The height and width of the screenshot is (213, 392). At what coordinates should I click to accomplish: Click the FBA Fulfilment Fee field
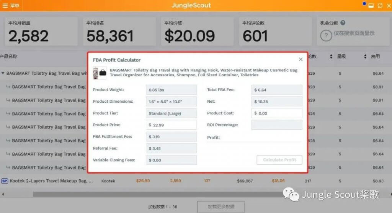pos(171,137)
